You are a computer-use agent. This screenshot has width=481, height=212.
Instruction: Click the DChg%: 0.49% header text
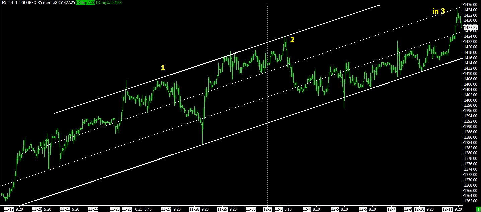click(109, 3)
